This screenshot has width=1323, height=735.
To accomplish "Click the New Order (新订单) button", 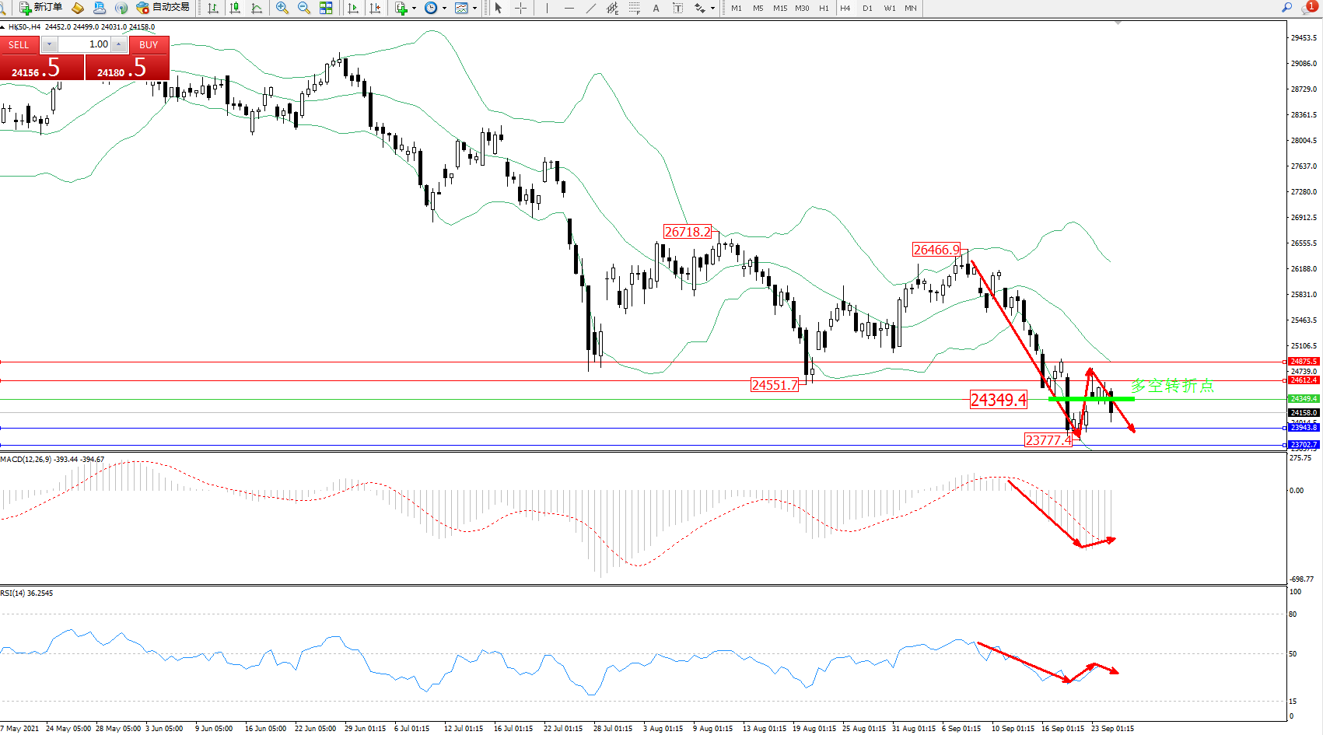I will pos(40,8).
